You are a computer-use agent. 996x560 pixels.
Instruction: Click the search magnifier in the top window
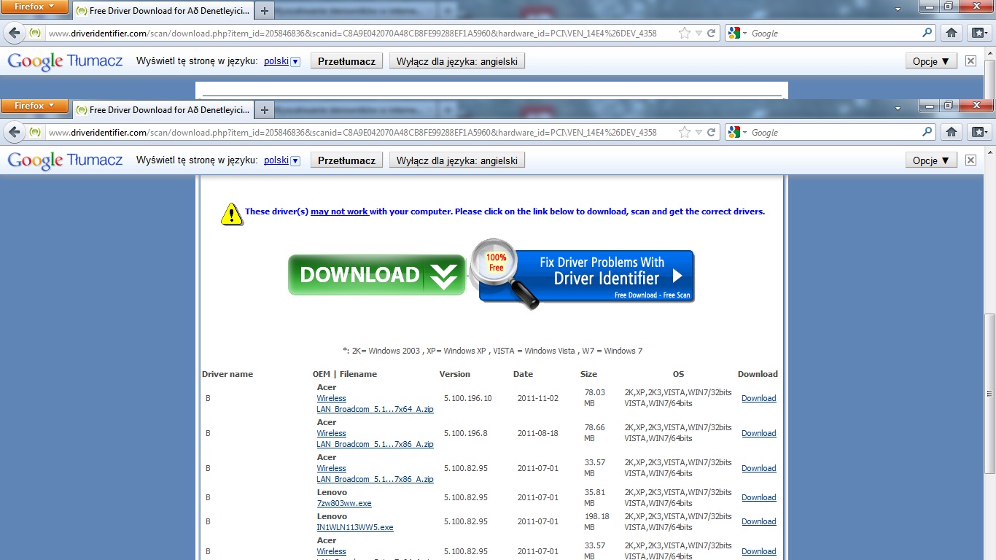927,33
